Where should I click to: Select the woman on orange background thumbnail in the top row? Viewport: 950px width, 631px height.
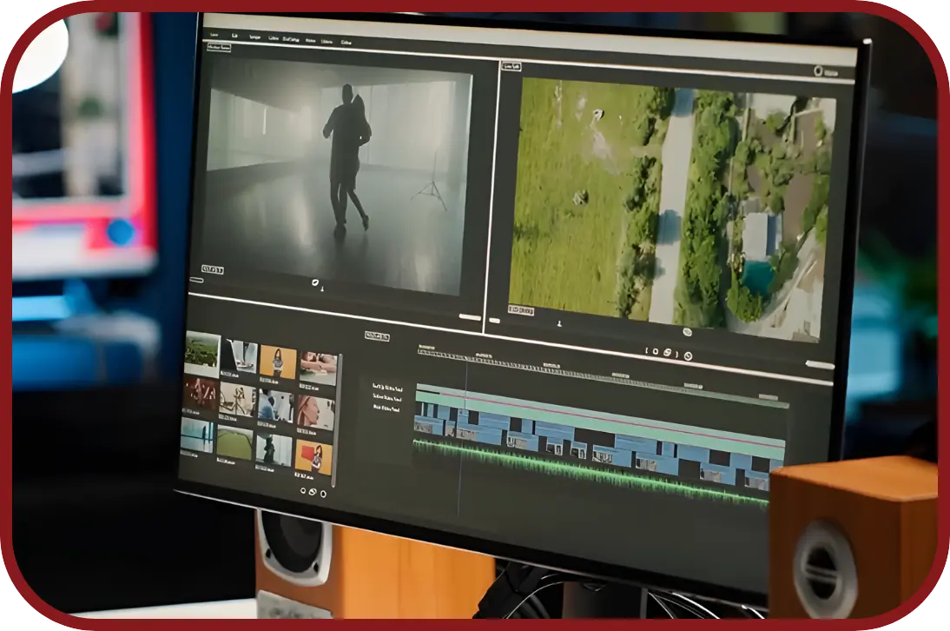(x=278, y=362)
